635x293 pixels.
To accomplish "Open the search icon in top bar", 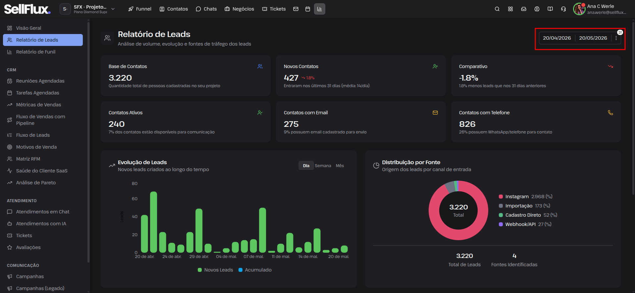I will [497, 9].
